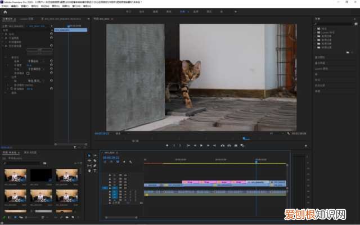The height and width of the screenshot is (225, 360).
Task: Click the Home icon at top left
Action: click(x=4, y=11)
